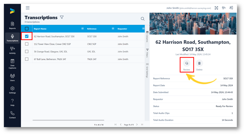The width and height of the screenshot is (245, 135).
Task: Go to Data Captures in sidebar
Action: point(12,64)
